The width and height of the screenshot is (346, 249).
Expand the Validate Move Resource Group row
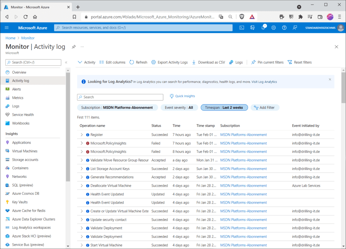coord(82,160)
